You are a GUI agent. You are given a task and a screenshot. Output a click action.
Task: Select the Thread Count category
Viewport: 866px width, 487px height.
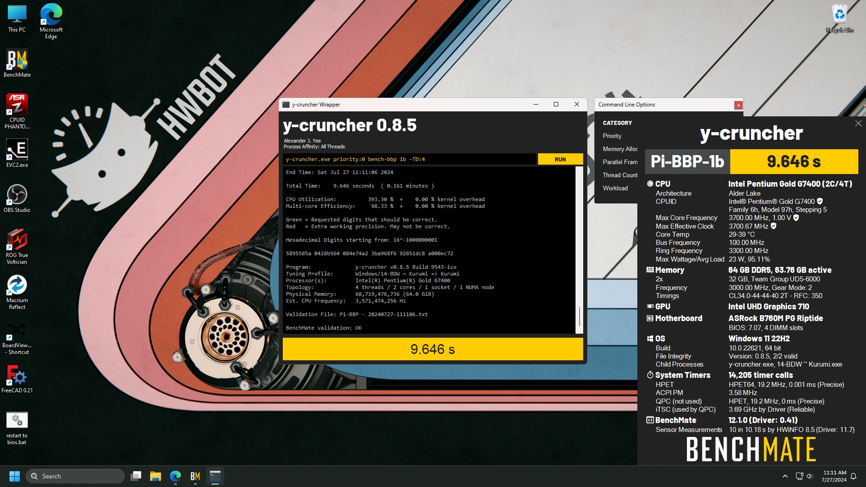coord(620,175)
